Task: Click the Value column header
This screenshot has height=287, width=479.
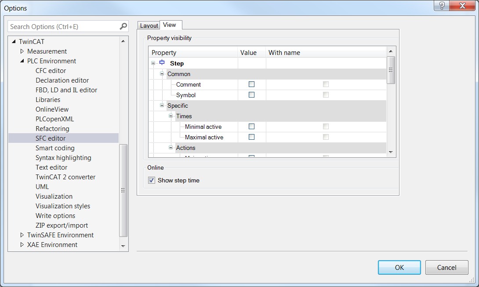Action: [251, 52]
